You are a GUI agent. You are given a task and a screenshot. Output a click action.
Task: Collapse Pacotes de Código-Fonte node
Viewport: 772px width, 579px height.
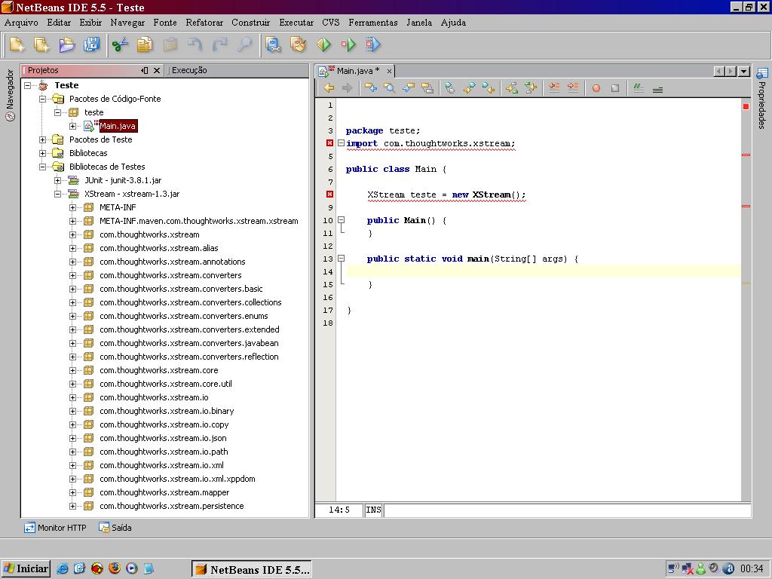(x=43, y=99)
